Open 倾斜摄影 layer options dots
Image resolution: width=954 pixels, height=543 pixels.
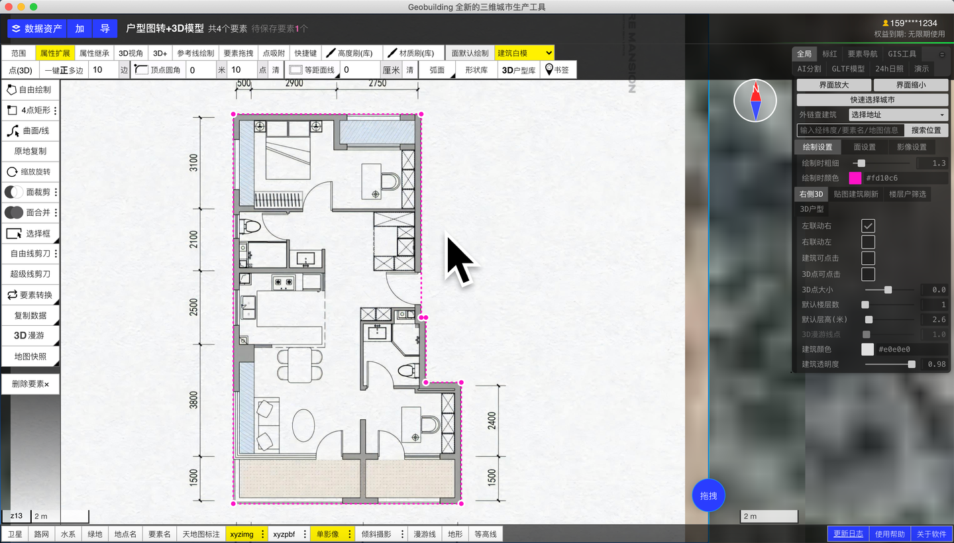402,534
